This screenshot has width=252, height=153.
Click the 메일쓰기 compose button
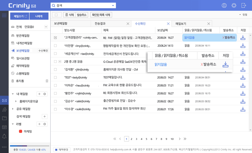[x=20, y=16]
